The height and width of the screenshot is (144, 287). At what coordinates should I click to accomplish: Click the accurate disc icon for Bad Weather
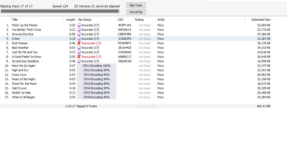tap(79, 47)
